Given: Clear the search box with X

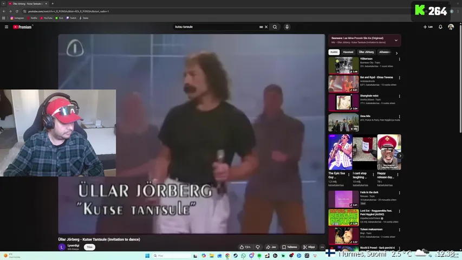Looking at the screenshot, I should click(x=266, y=27).
